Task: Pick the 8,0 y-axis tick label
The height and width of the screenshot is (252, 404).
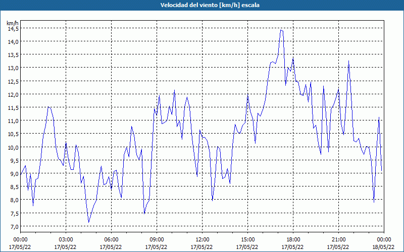Action: tap(14, 200)
